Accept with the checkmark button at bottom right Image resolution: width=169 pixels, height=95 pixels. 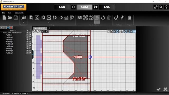point(158,89)
